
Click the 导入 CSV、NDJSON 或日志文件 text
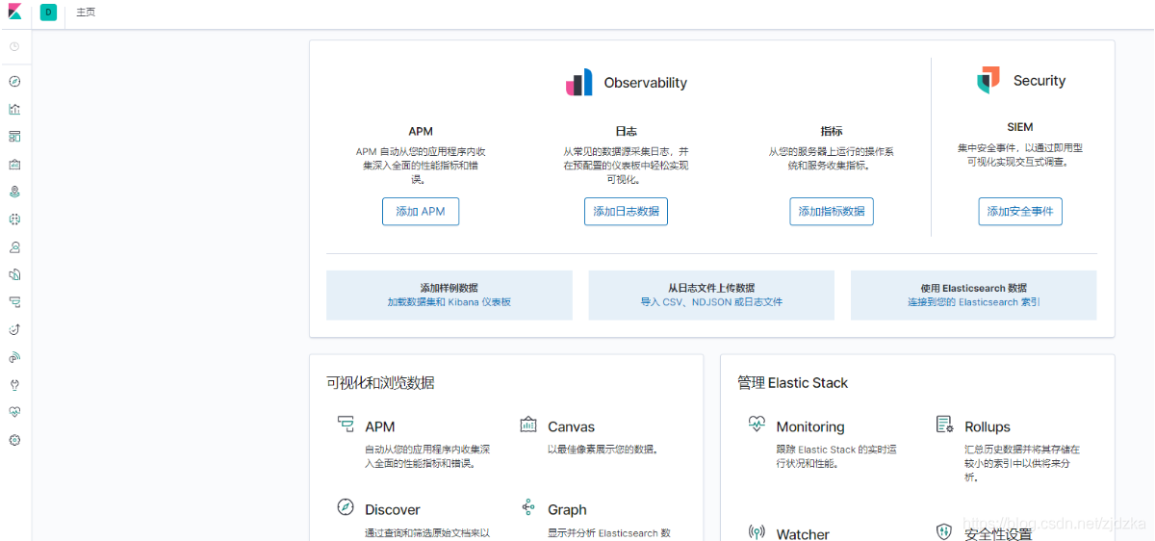711,302
